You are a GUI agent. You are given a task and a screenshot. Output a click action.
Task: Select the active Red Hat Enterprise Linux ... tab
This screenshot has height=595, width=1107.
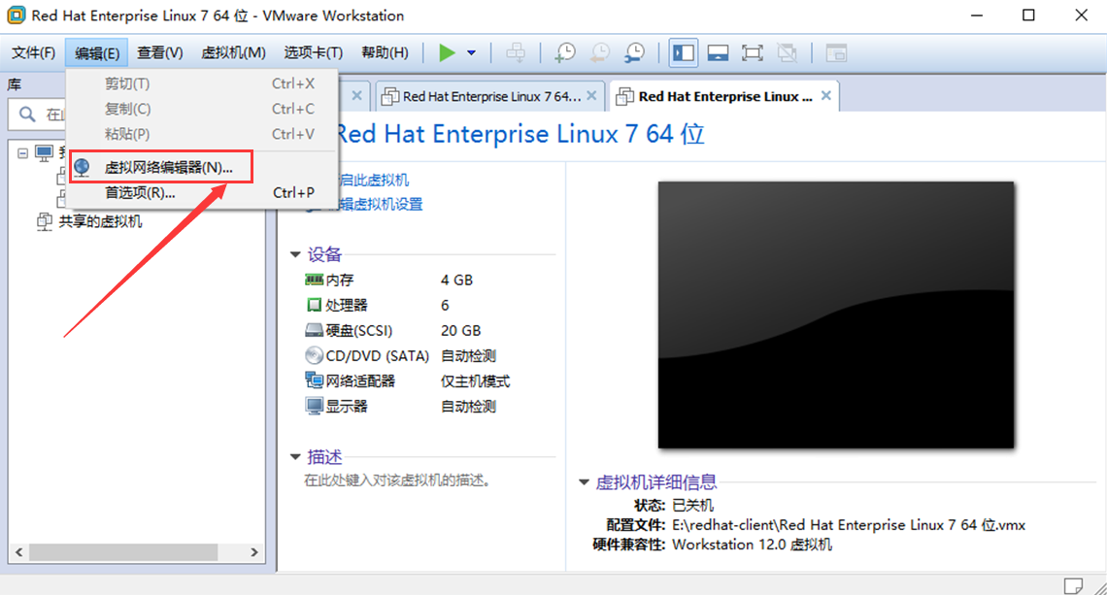[725, 97]
